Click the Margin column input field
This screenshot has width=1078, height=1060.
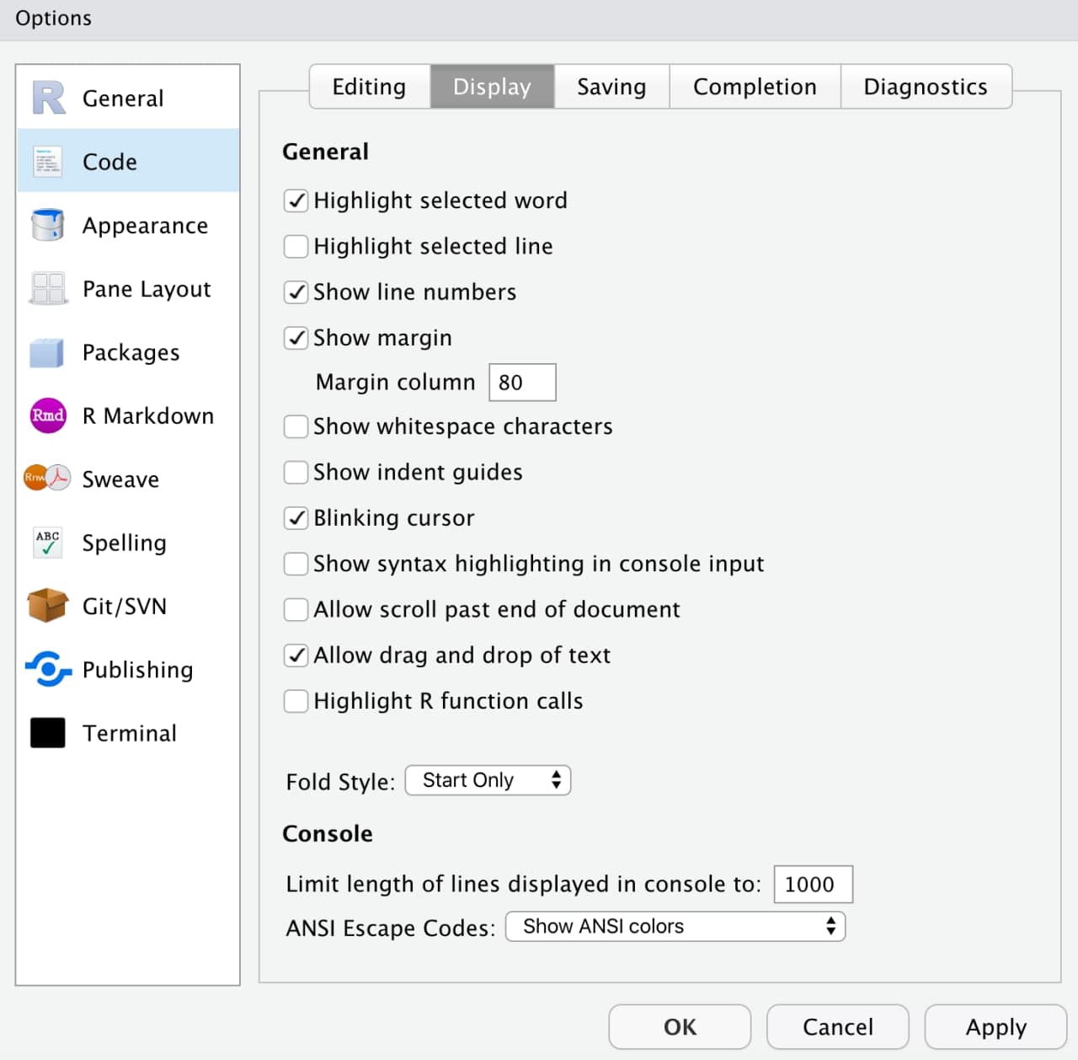[522, 383]
